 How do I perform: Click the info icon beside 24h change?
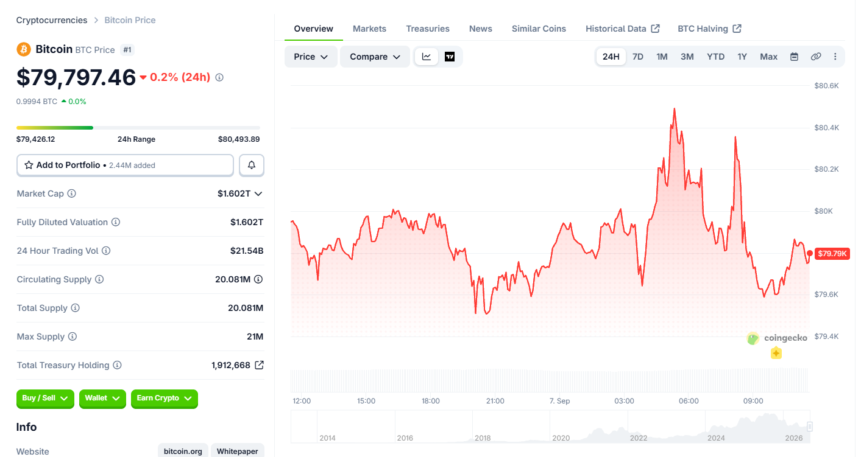click(x=219, y=77)
